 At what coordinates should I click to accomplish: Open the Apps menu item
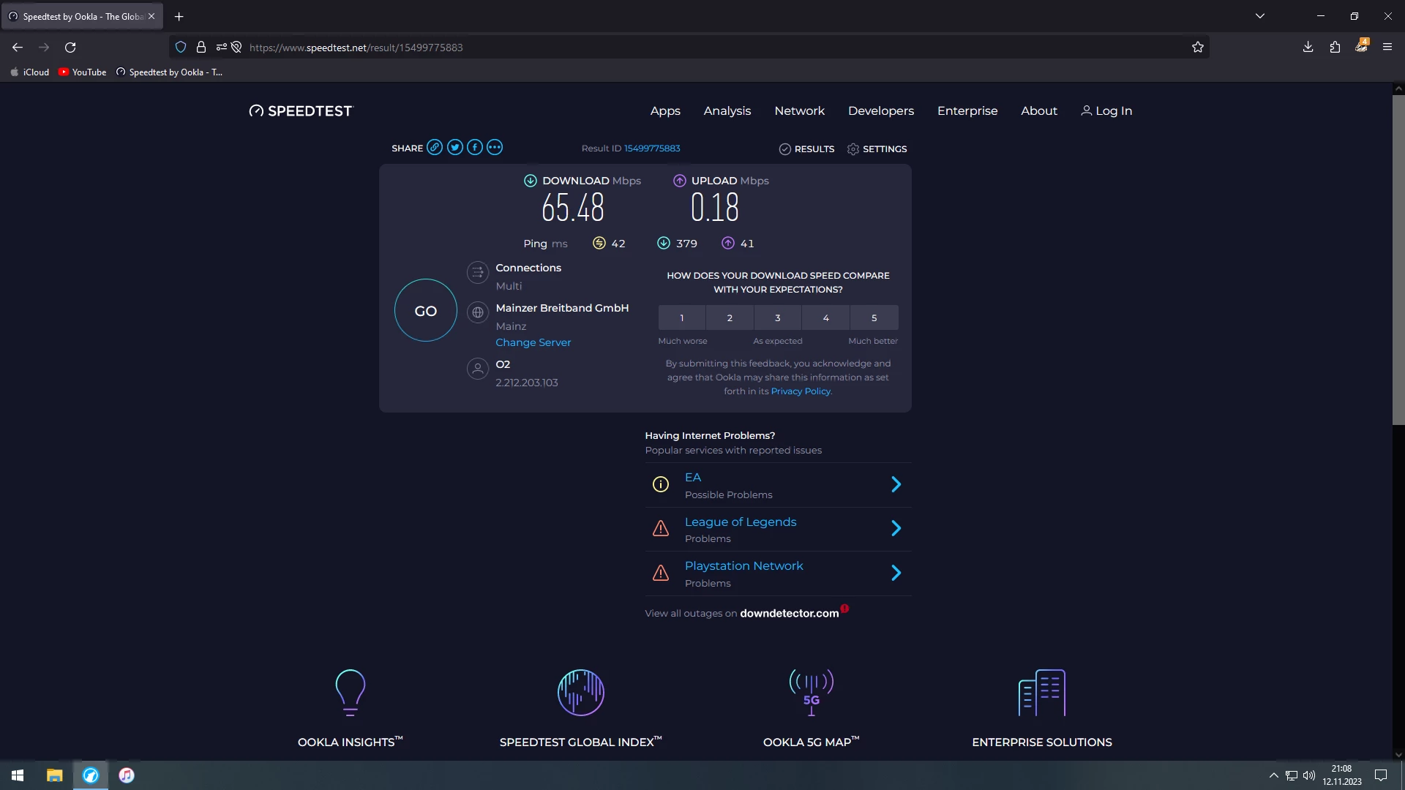click(x=665, y=110)
